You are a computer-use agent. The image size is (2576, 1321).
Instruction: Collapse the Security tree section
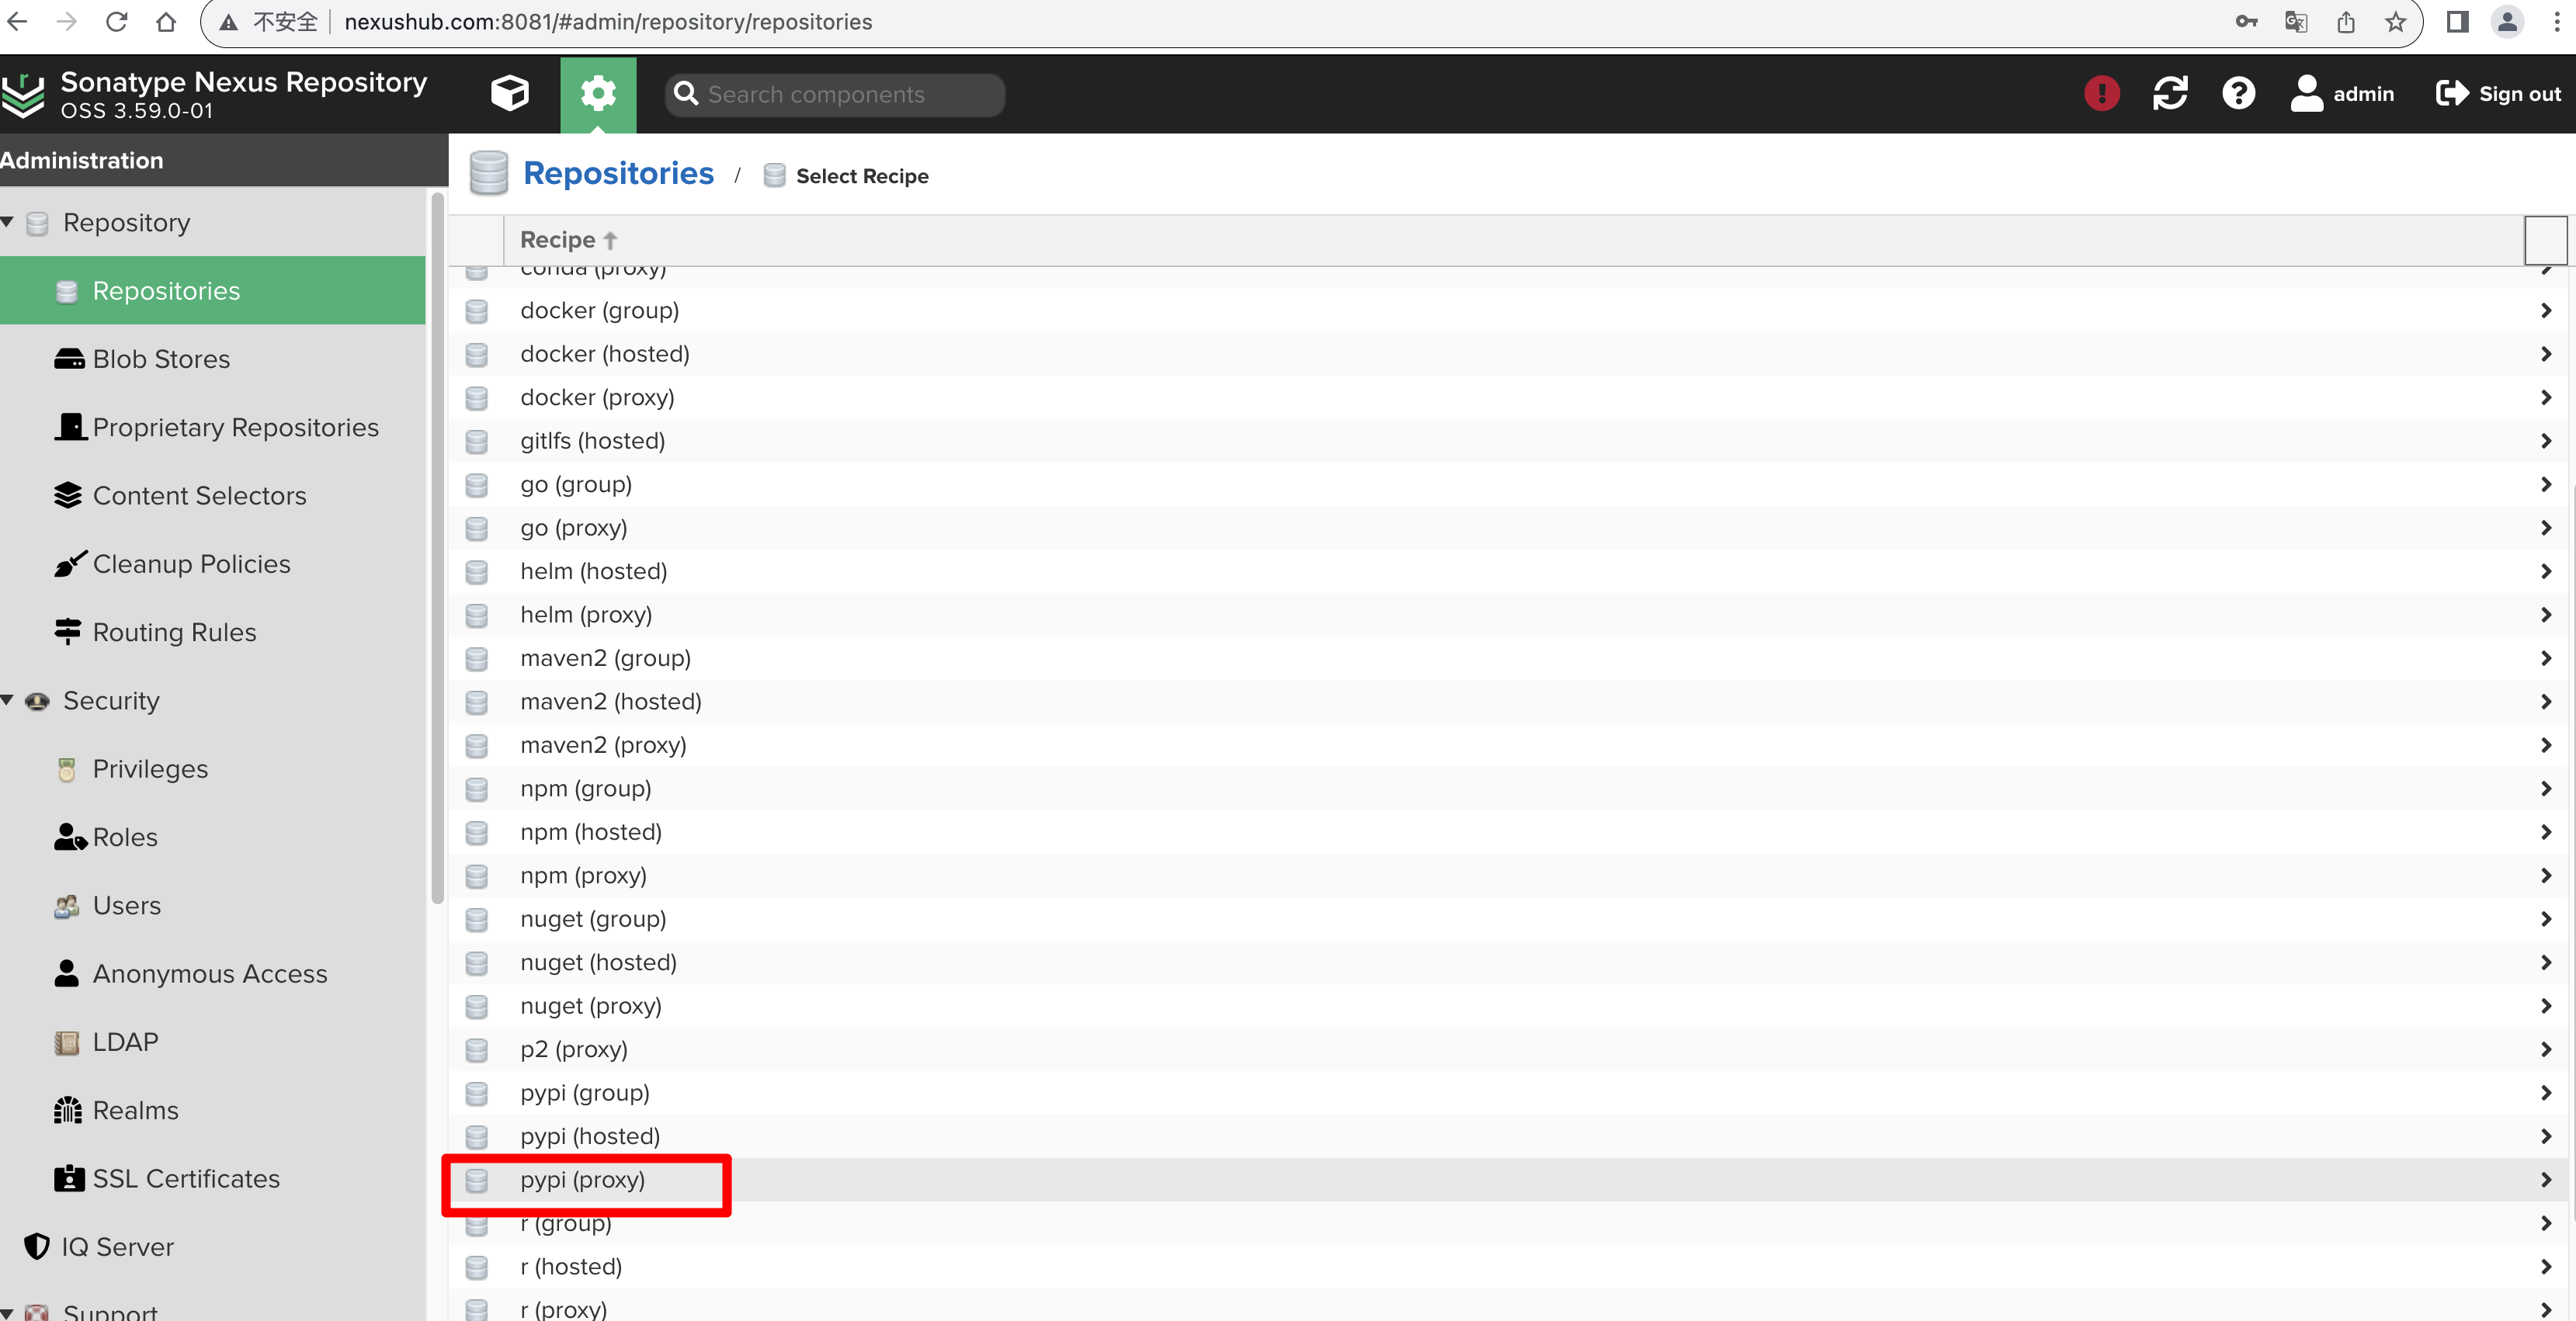(8, 700)
